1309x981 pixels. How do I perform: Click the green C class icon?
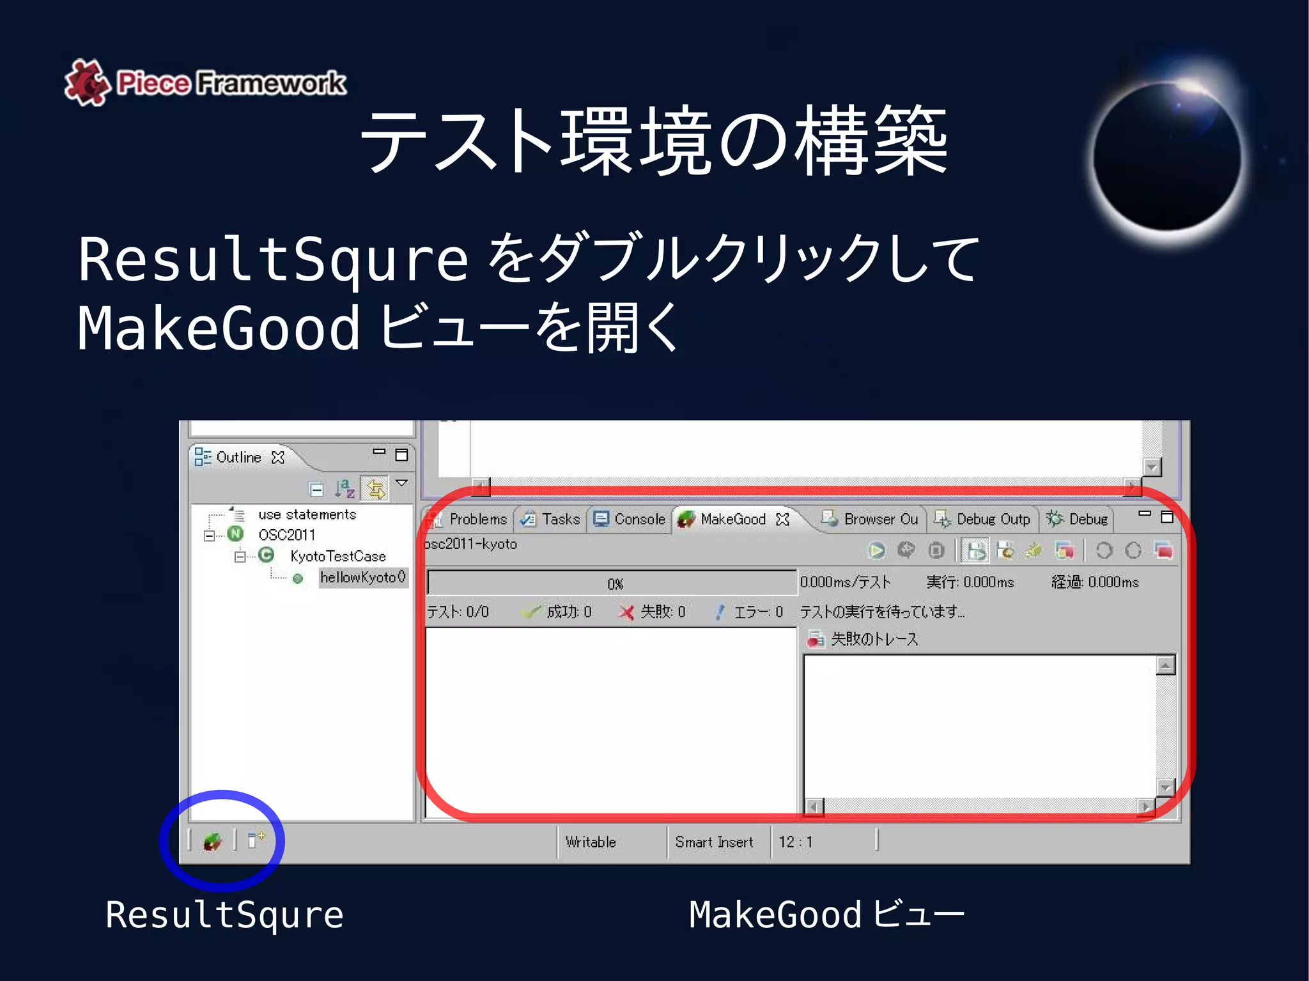point(266,555)
